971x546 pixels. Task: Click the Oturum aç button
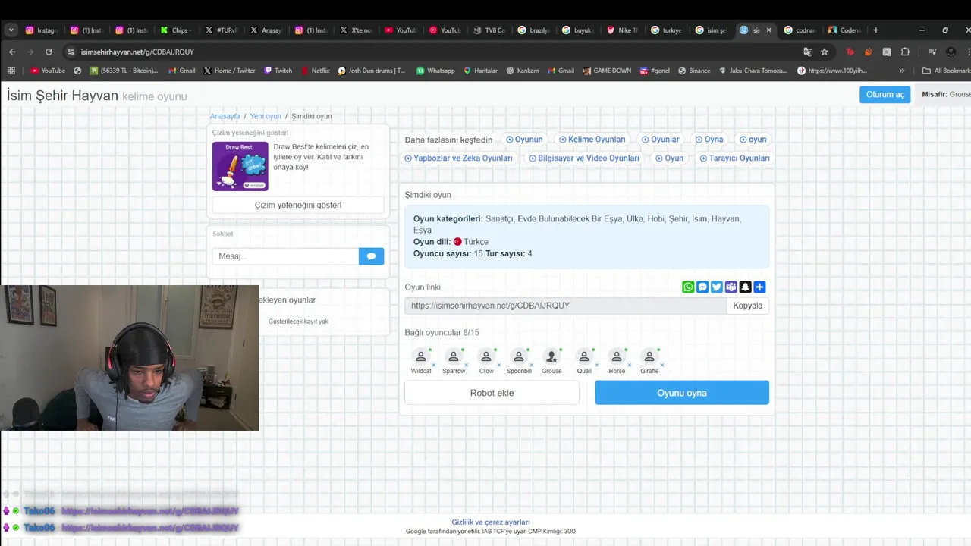(885, 94)
